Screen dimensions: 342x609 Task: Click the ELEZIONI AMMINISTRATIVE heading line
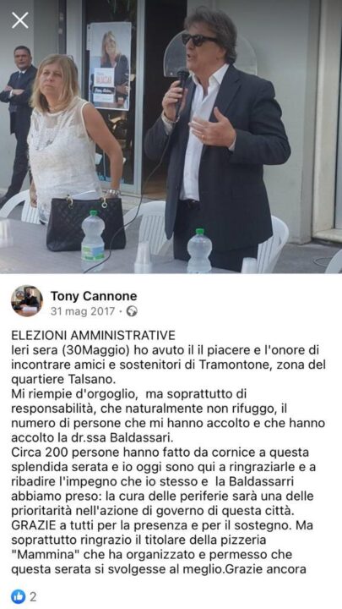[93, 335]
